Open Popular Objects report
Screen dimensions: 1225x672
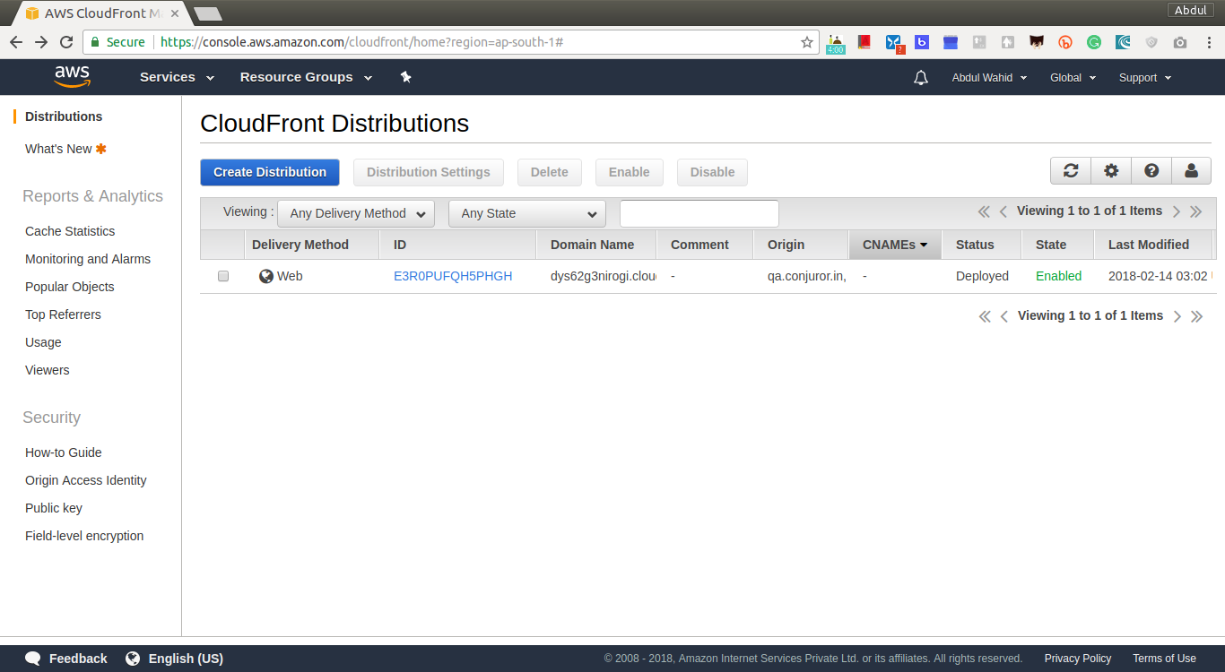[x=70, y=287]
